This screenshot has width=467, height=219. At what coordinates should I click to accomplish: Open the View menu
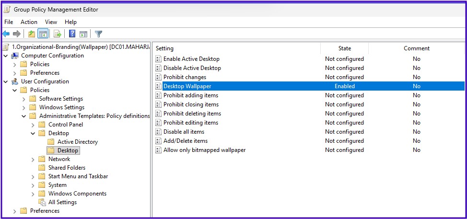pos(51,22)
